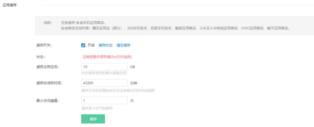Screen dimensions: 314x127
Task: Click the 状态 label
Action: [x=41, y=57]
